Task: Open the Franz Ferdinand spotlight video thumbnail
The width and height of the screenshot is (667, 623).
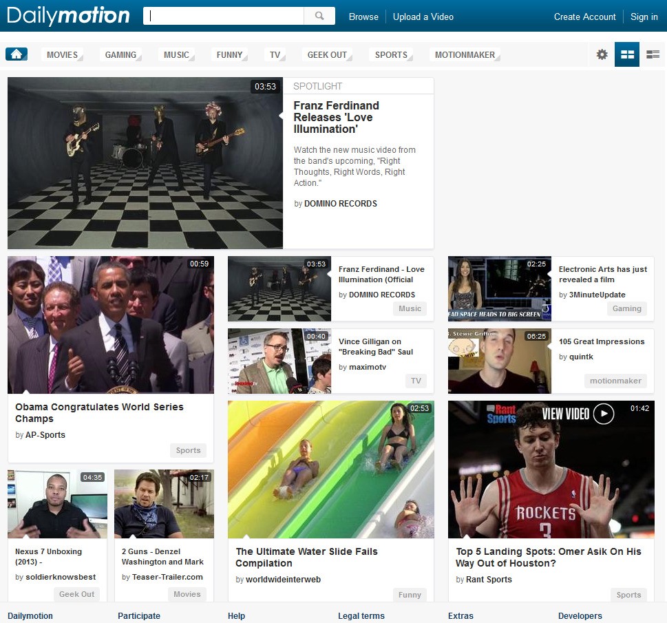Action: point(145,162)
